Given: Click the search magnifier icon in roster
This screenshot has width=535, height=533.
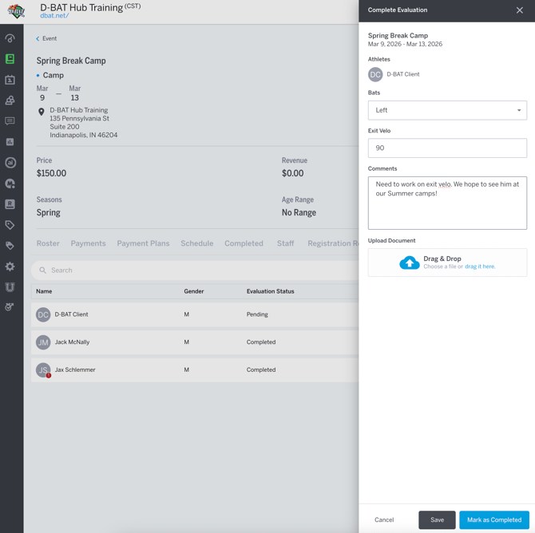Looking at the screenshot, I should 43,270.
